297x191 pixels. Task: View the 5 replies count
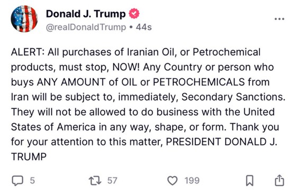click(32, 180)
